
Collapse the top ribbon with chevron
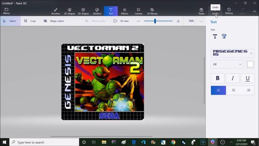click(255, 11)
